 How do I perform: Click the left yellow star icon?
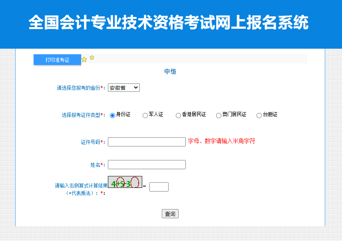tap(84, 58)
